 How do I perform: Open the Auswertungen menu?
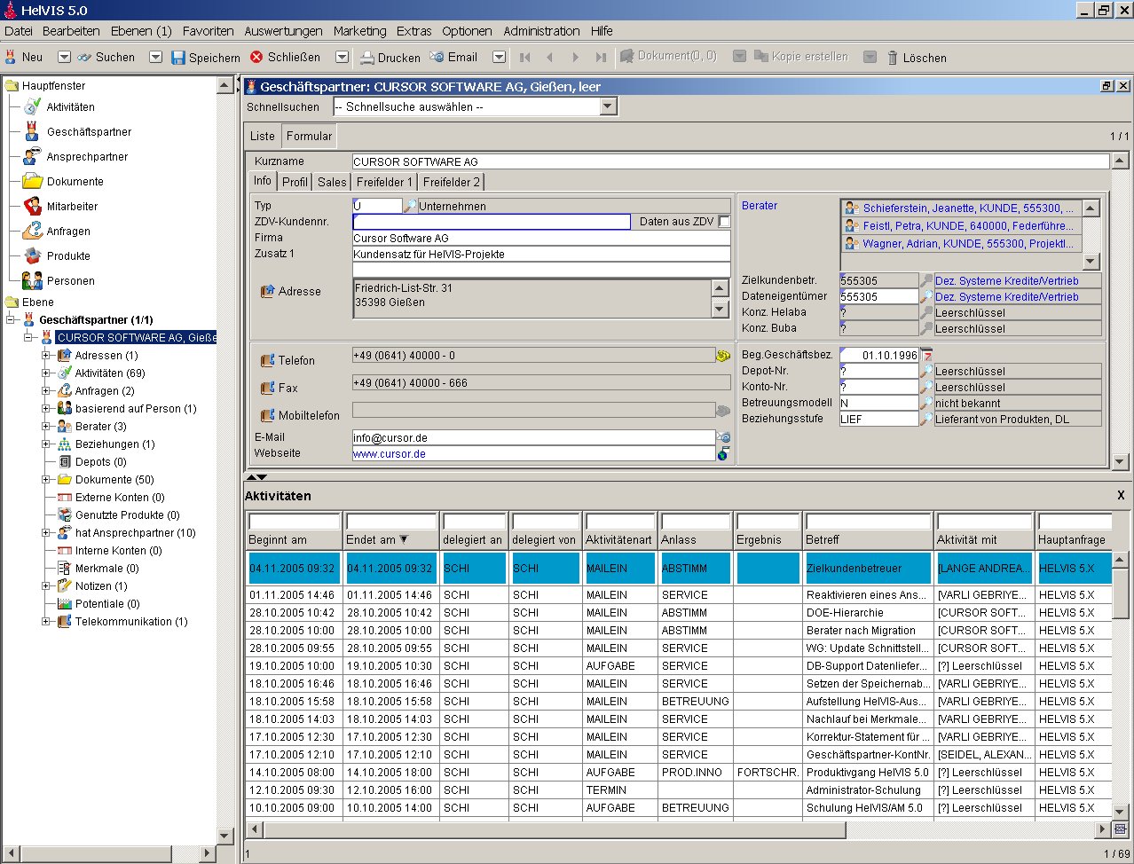pyautogui.click(x=283, y=31)
